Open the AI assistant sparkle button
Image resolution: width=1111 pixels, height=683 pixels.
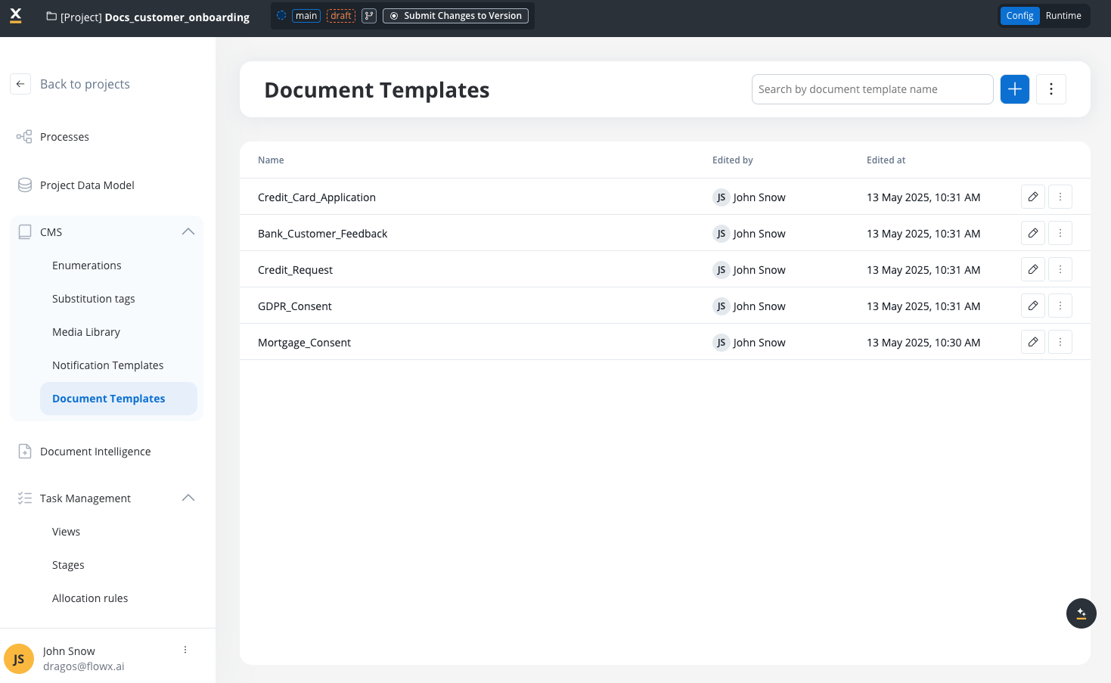point(1082,613)
